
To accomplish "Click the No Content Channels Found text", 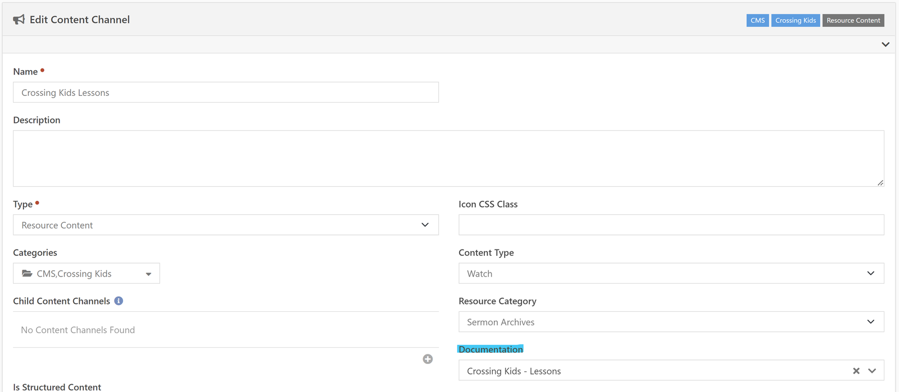I will [x=78, y=330].
